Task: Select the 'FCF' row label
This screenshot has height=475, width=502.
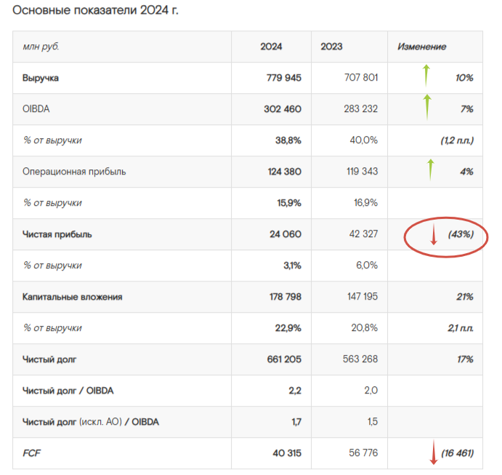Action: (31, 453)
